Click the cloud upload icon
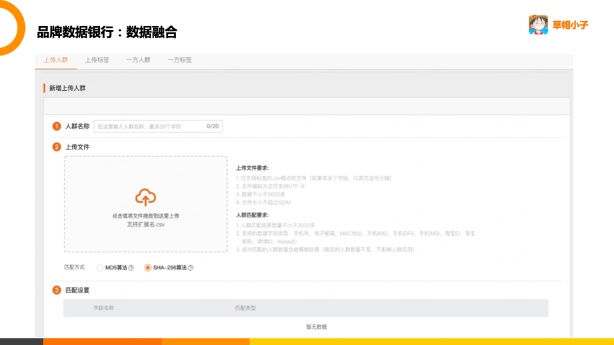Viewport: 614px width, 345px height. point(146,197)
